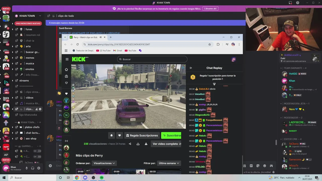Click the green Suscribirse button
This screenshot has height=181, width=322.
pos(171,135)
